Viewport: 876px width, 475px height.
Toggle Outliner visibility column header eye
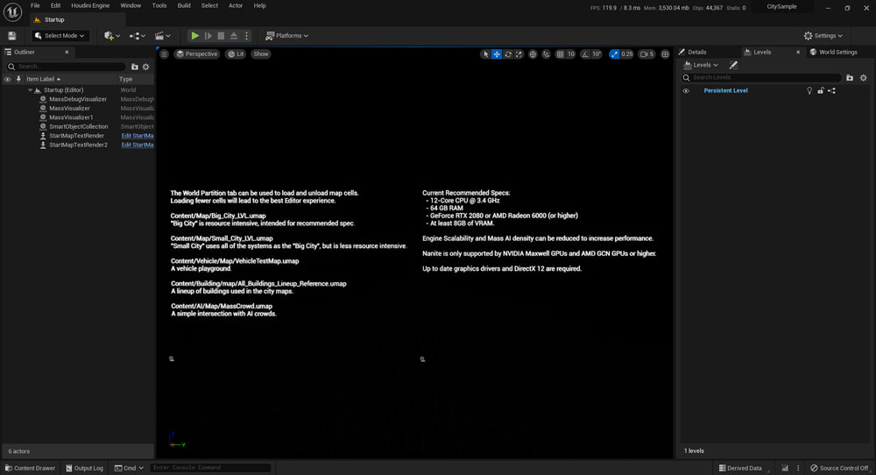(x=8, y=80)
